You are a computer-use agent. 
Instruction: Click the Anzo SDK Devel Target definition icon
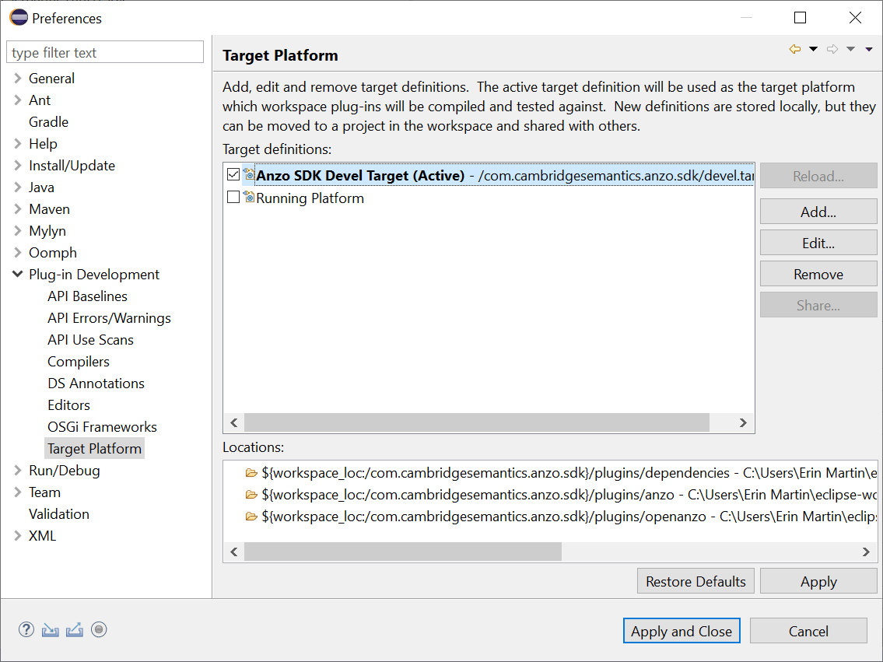pyautogui.click(x=248, y=174)
